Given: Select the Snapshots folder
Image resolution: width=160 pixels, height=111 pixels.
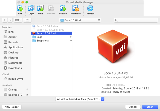Looking at the screenshot, I should pos(52,41).
